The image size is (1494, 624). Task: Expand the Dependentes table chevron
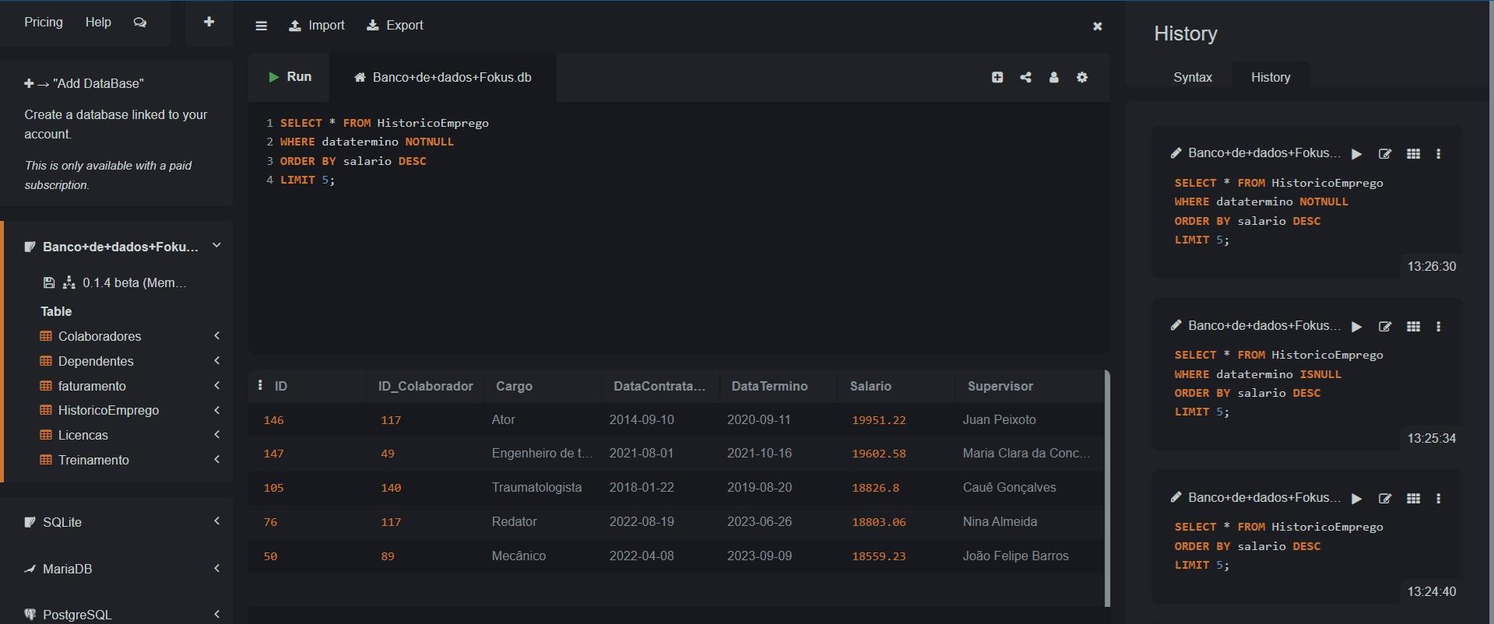click(x=217, y=360)
